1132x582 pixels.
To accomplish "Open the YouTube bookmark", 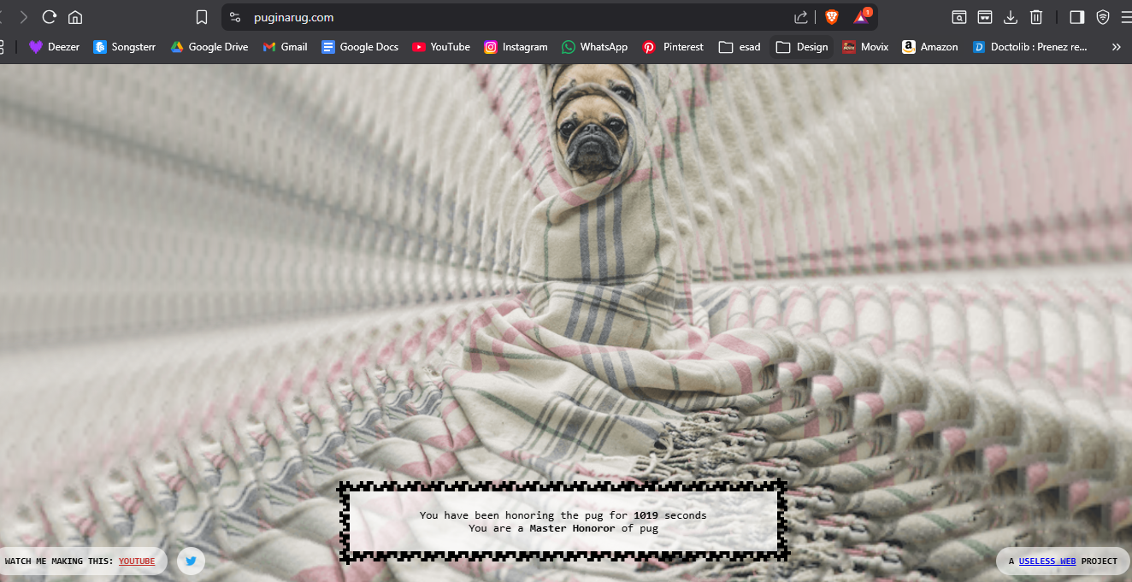I will point(441,47).
